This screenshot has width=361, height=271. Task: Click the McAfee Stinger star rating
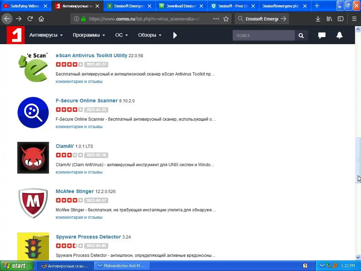coord(69,200)
